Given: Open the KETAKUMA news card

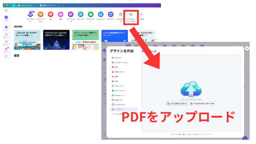Looking at the screenshot, I should pos(143,36).
